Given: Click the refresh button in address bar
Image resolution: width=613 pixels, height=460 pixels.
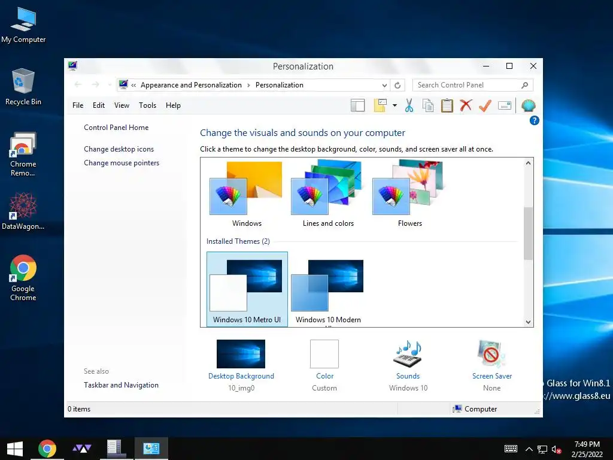Looking at the screenshot, I should [397, 85].
